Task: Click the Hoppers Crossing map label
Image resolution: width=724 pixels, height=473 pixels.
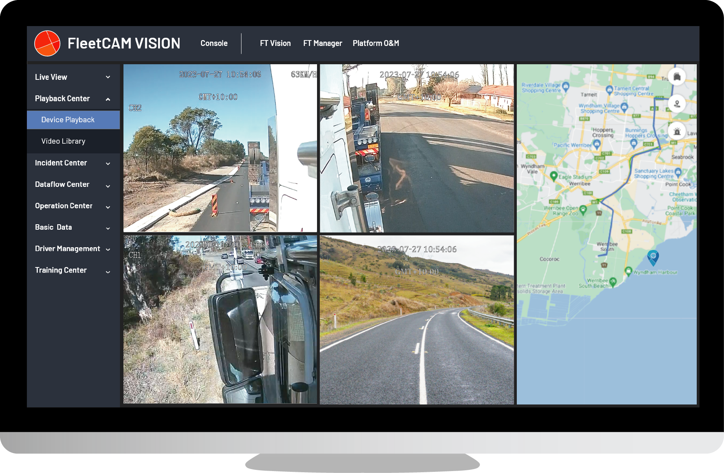Action: coord(603,132)
